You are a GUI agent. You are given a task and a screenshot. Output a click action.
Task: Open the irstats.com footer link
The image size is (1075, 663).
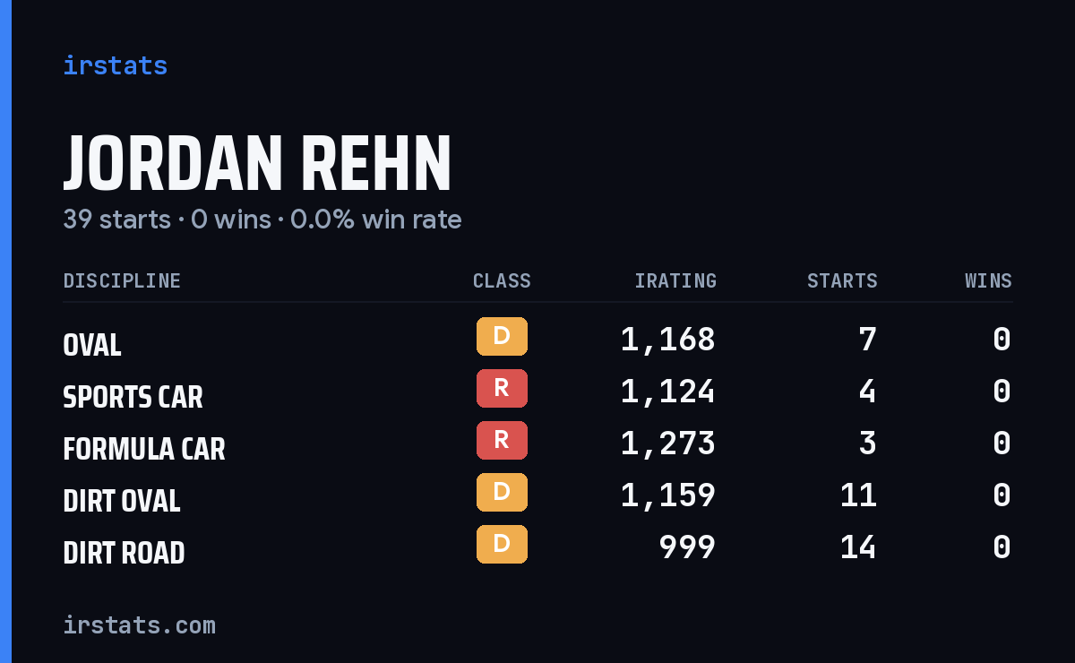(x=139, y=624)
